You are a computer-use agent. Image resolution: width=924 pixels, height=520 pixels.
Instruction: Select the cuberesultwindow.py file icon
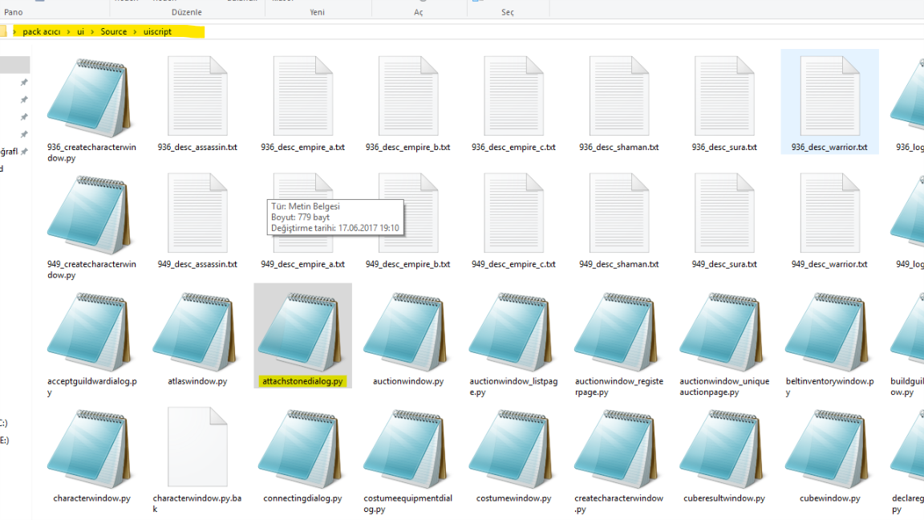click(722, 449)
